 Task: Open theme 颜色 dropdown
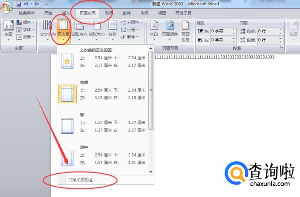(x=25, y=22)
